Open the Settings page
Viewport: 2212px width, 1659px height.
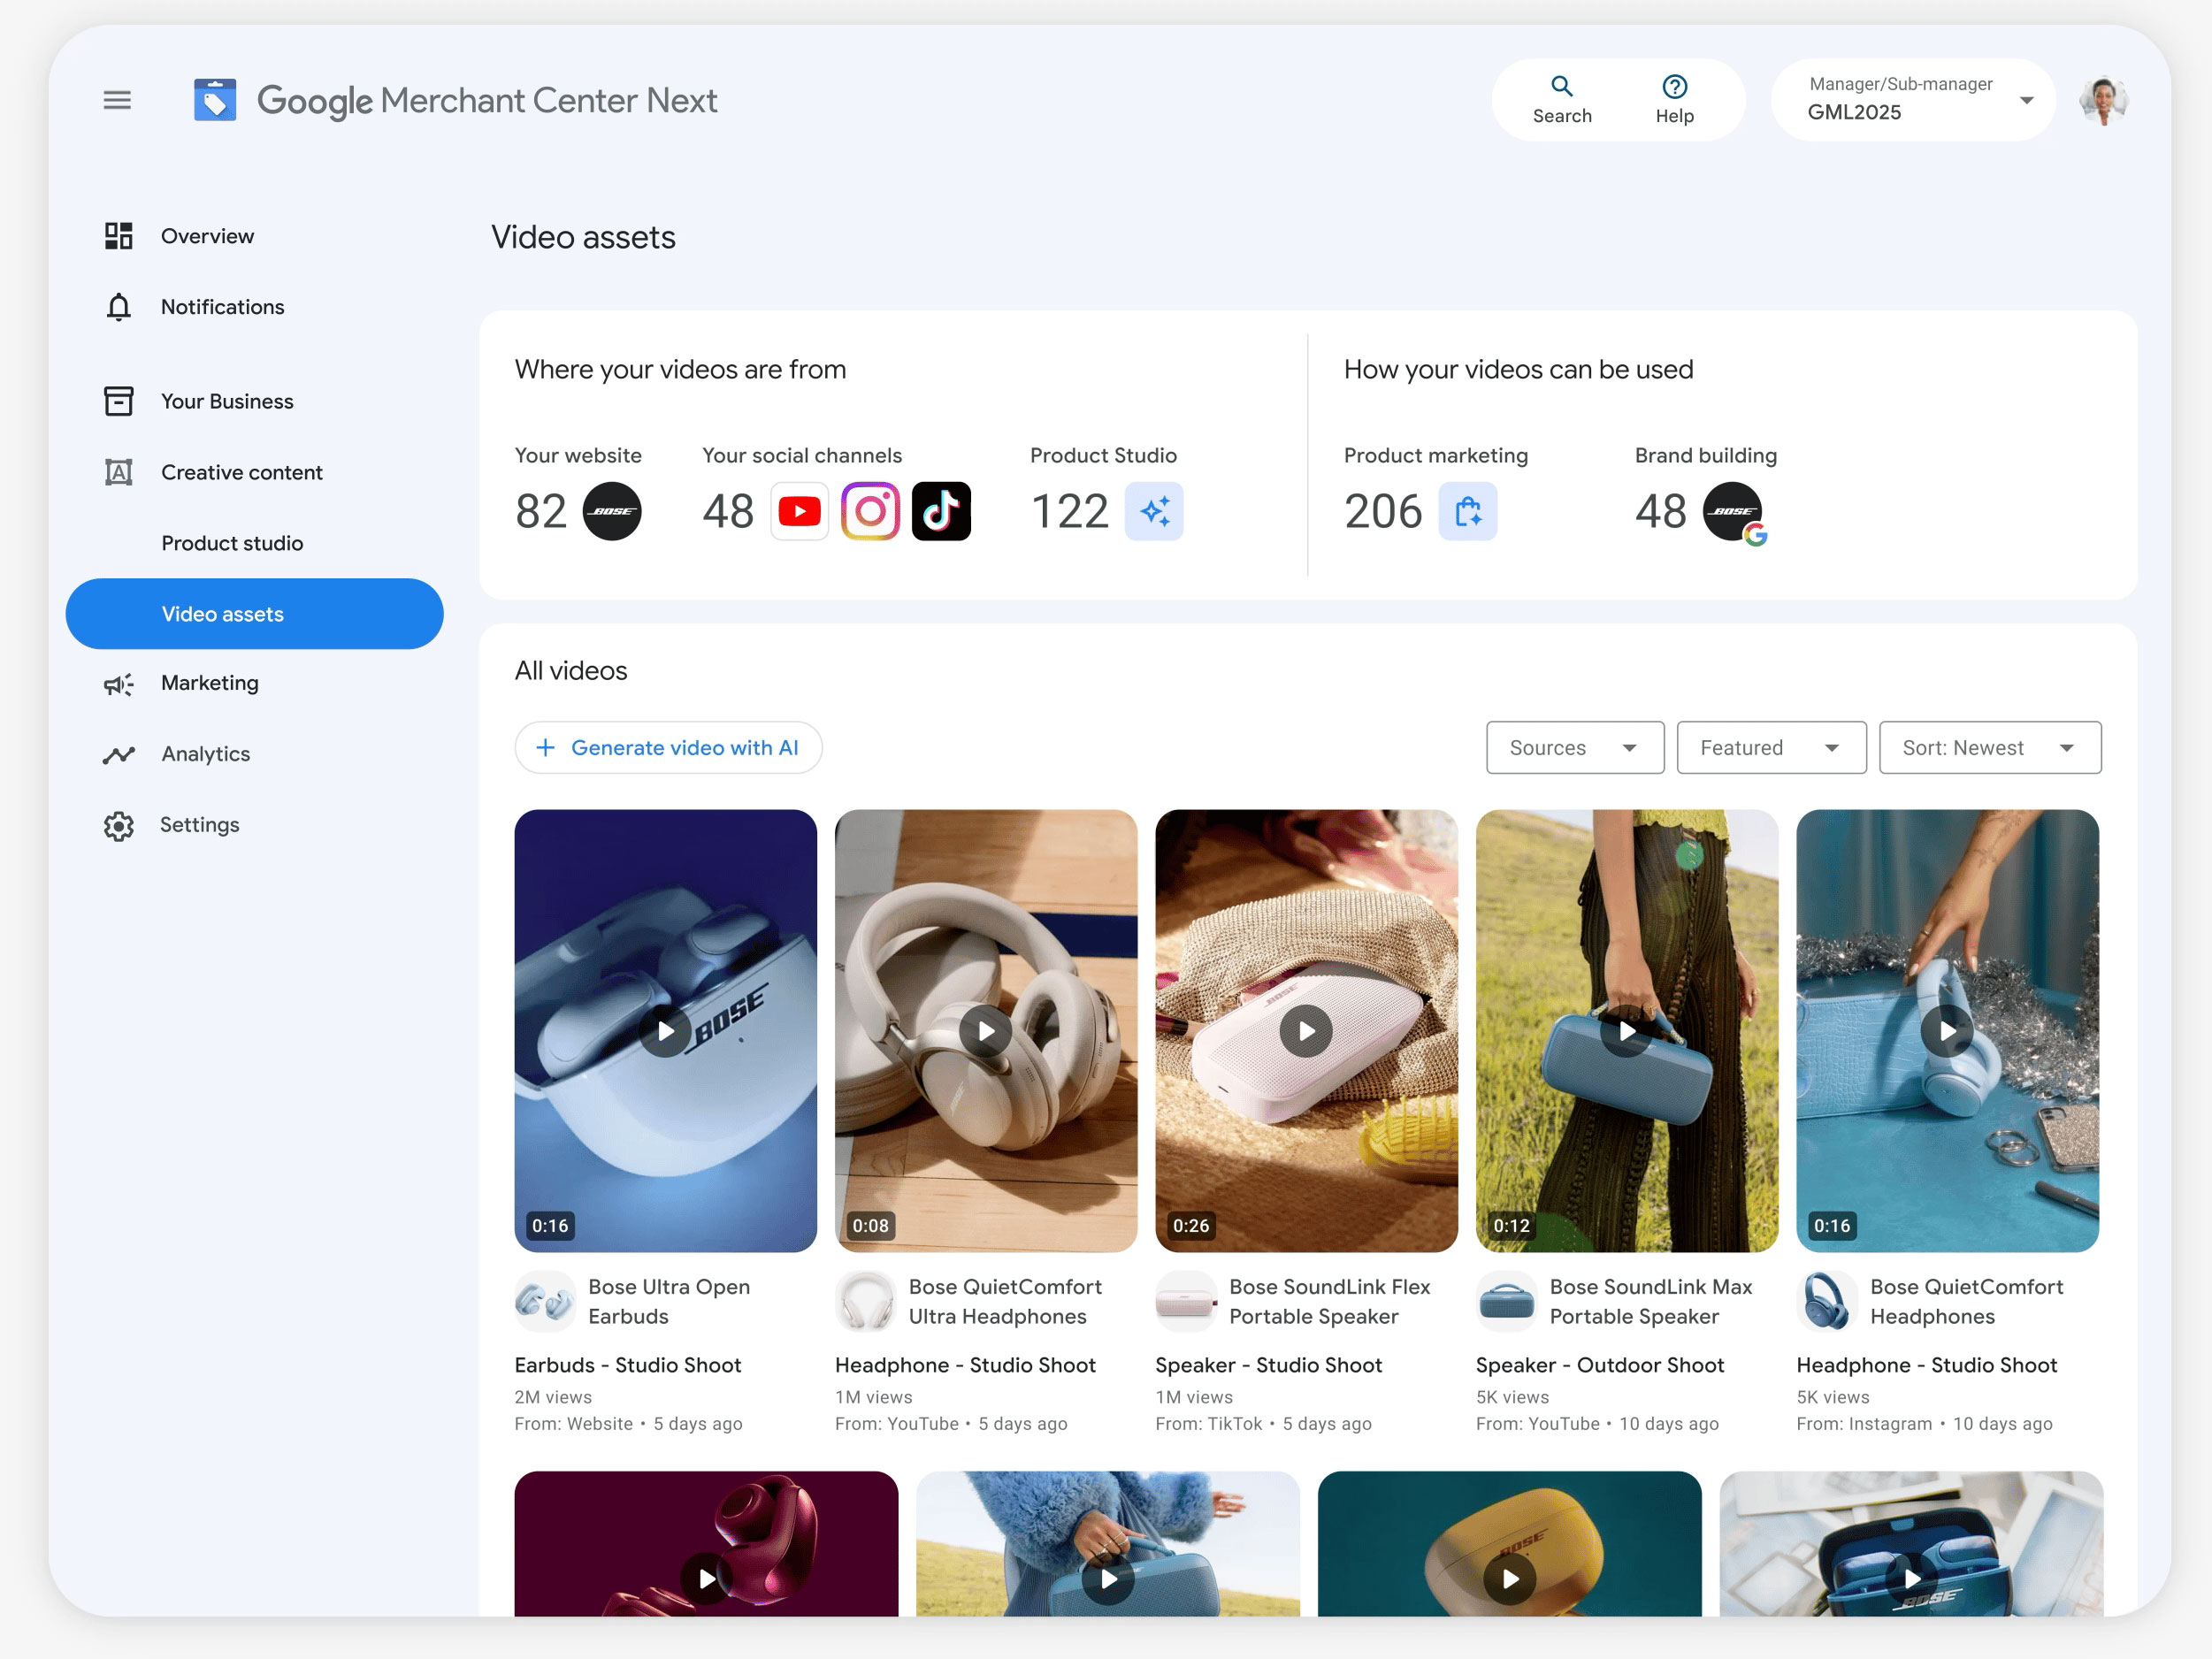click(x=199, y=824)
